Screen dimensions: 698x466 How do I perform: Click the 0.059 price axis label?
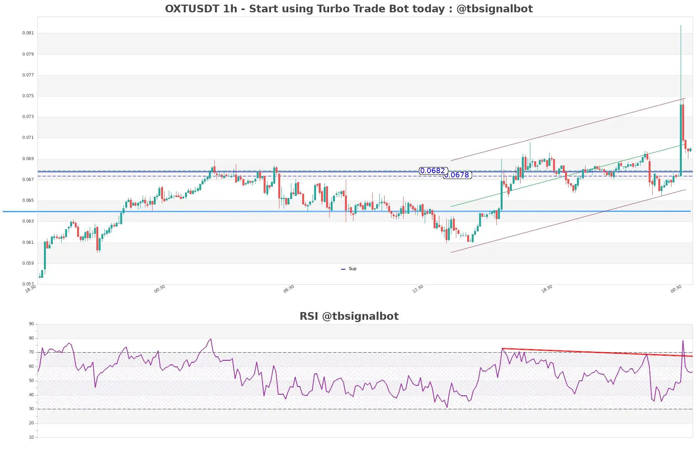pos(28,263)
